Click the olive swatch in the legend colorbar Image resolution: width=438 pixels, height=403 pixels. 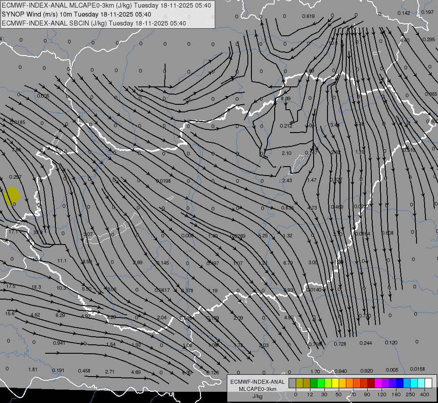click(299, 383)
